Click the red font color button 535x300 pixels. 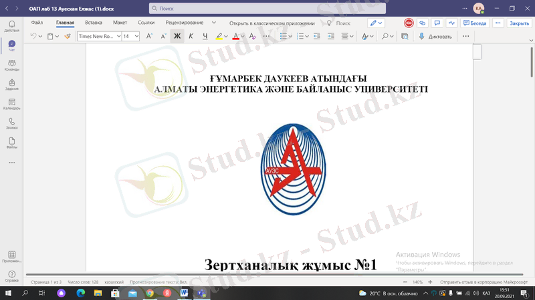coord(235,37)
